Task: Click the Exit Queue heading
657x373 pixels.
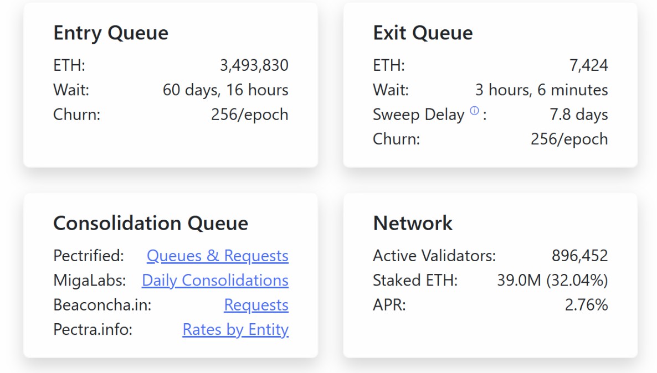Action: click(x=423, y=33)
